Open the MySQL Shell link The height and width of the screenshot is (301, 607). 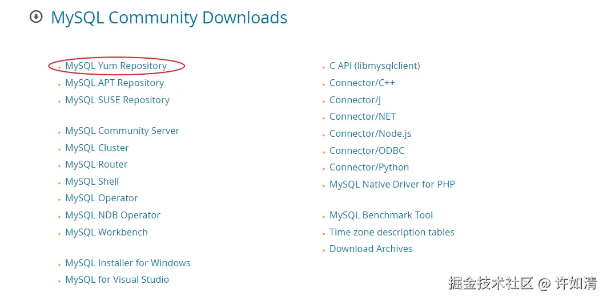pos(92,182)
